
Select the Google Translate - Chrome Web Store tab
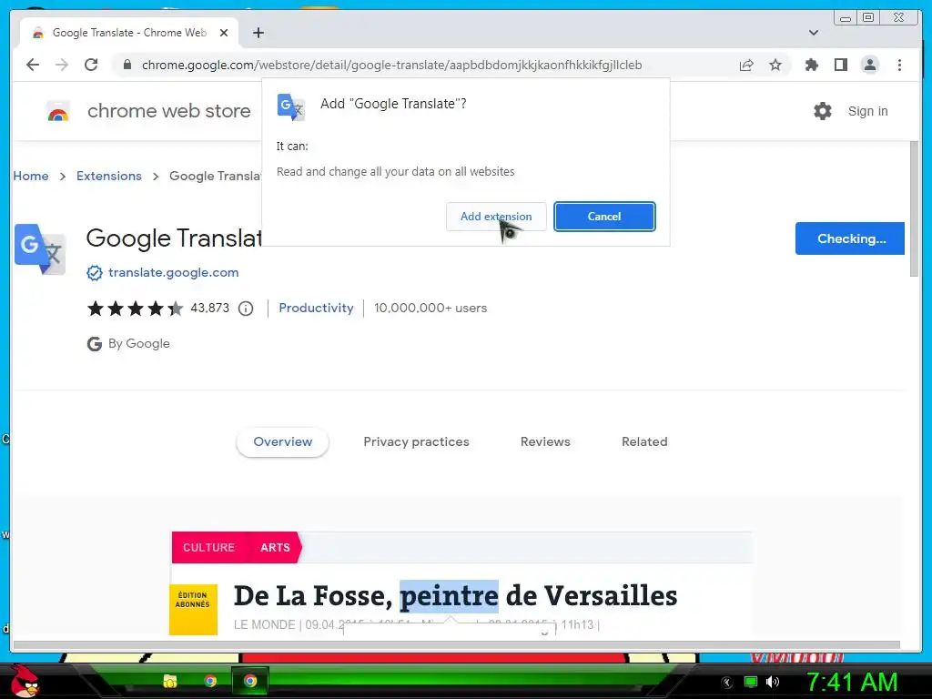coord(129,33)
